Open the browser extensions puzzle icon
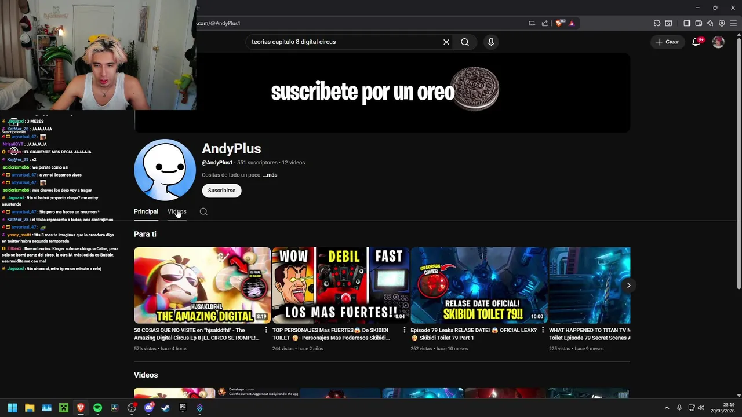The height and width of the screenshot is (417, 742). click(657, 23)
